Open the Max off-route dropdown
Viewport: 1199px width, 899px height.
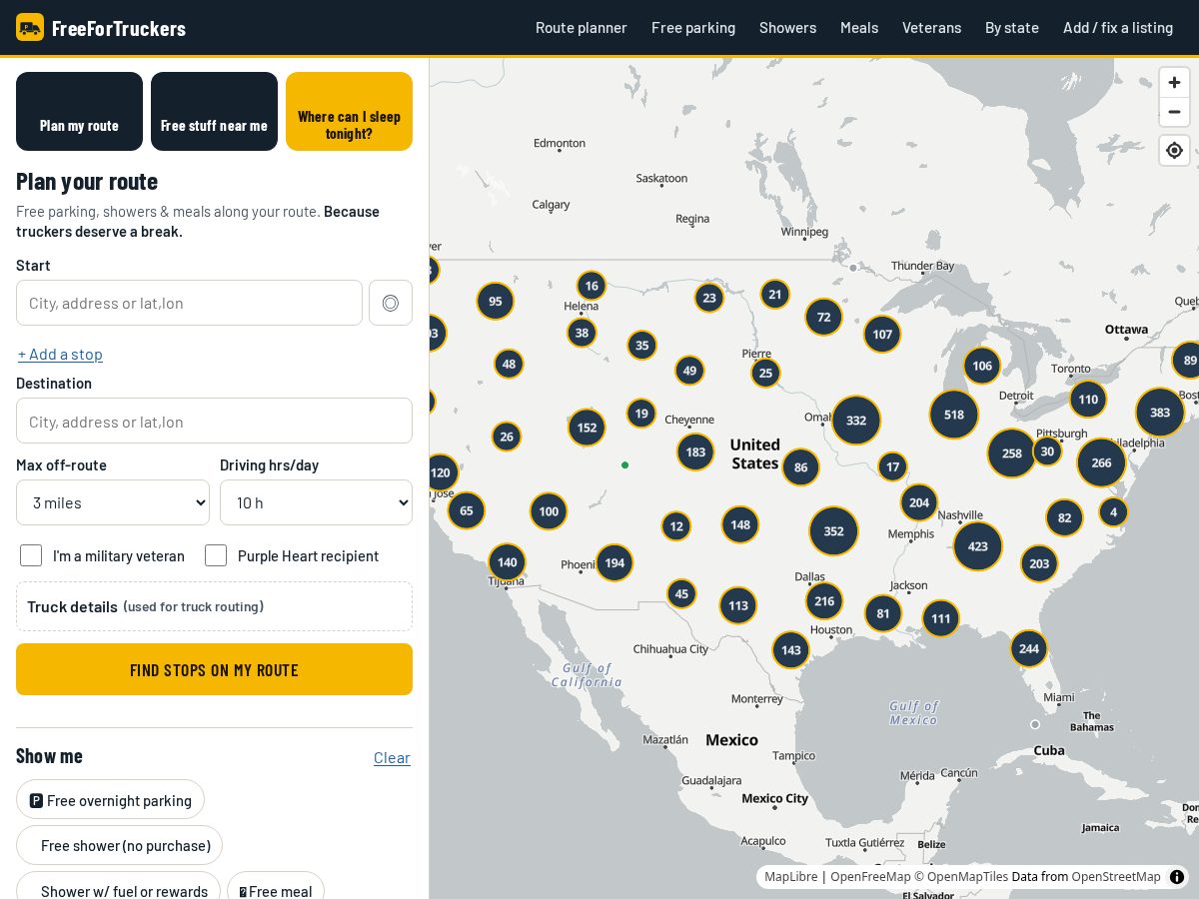click(113, 502)
